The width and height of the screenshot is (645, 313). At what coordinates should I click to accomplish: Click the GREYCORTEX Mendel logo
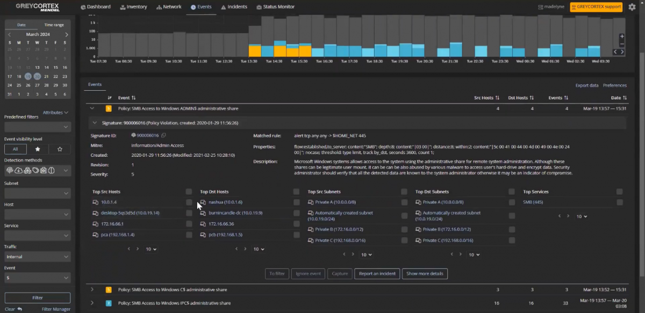37,7
